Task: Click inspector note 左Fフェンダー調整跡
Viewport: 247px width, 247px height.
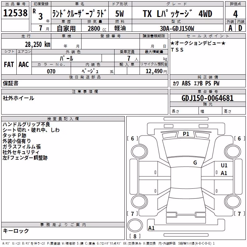Action: click(x=25, y=158)
